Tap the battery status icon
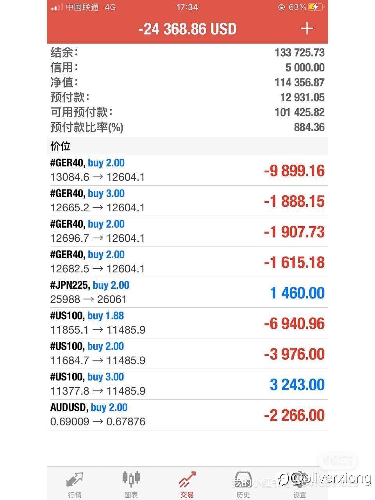The width and height of the screenshot is (375, 500). pos(316,7)
